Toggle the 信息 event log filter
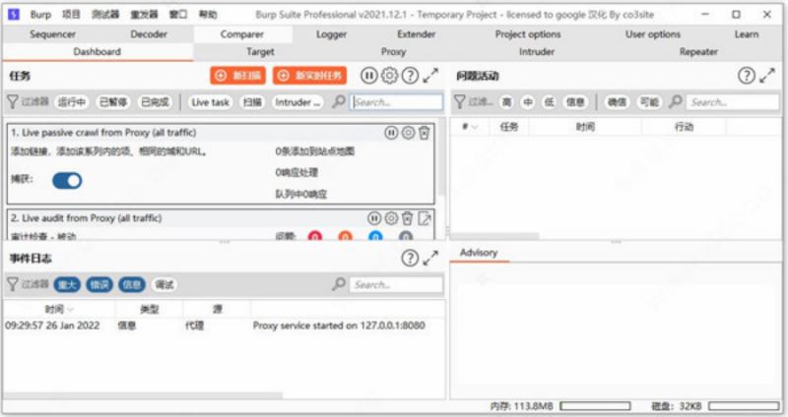This screenshot has height=417, width=788. tap(132, 284)
